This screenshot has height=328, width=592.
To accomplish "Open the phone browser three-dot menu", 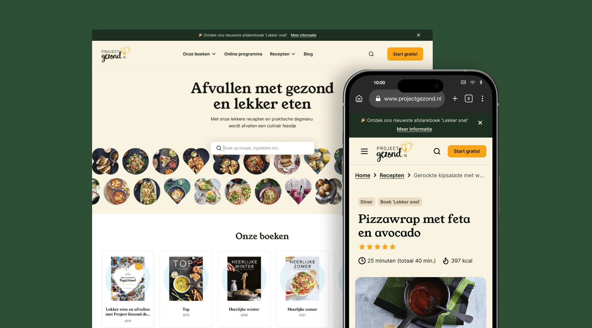I will click(x=482, y=99).
